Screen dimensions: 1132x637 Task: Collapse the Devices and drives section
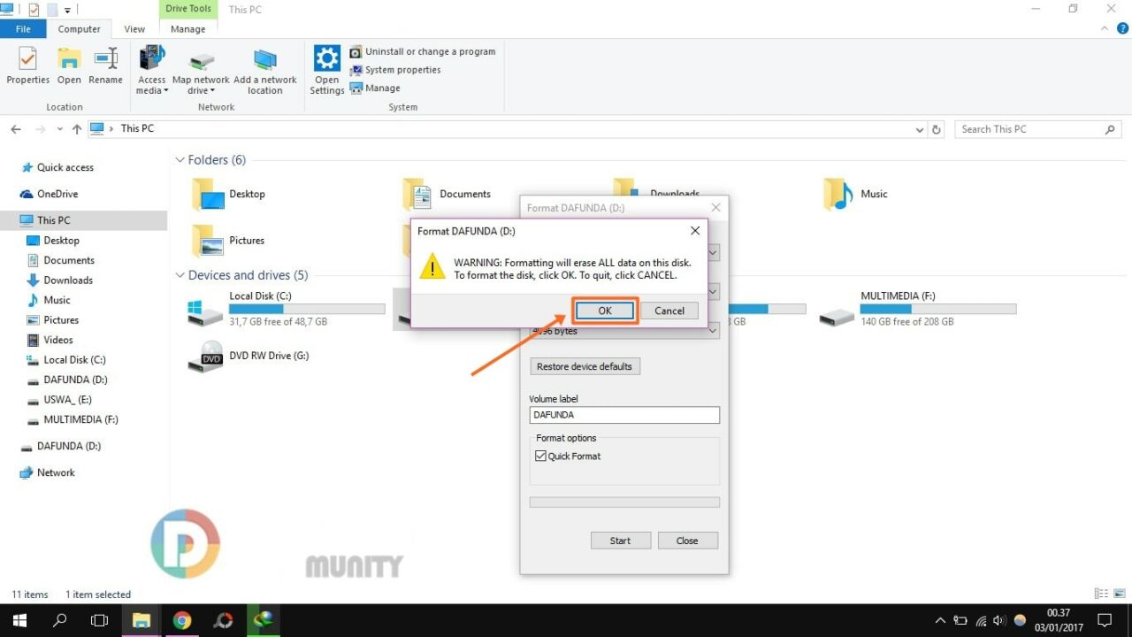pos(180,275)
